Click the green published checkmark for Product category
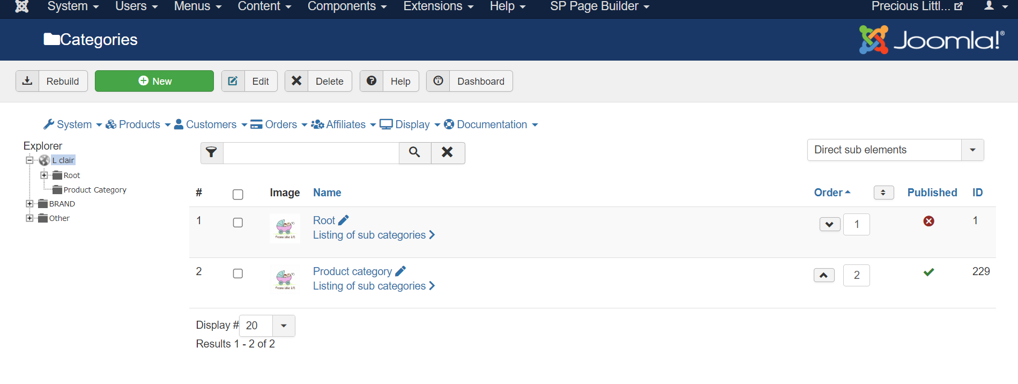 pyautogui.click(x=928, y=272)
